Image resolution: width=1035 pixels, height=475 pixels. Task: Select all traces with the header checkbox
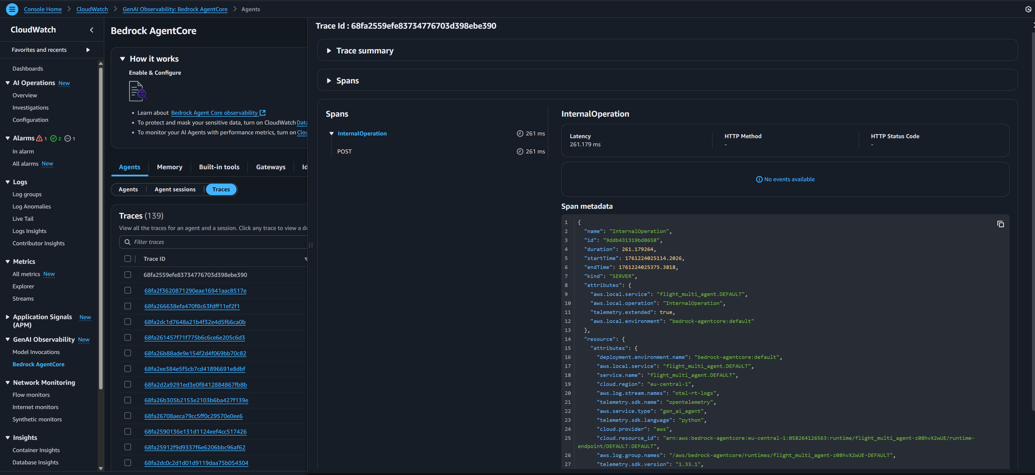128,259
